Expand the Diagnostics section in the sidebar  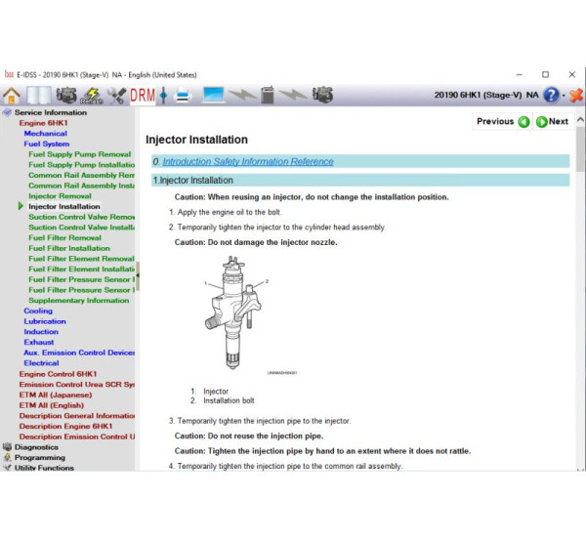point(35,447)
